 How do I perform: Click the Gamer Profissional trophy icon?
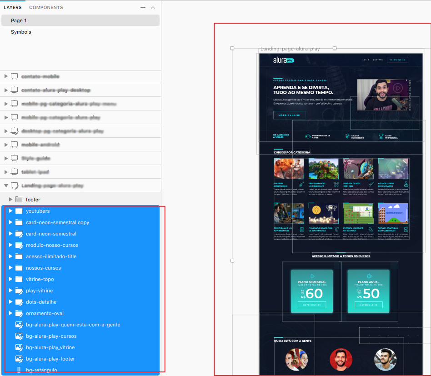(381, 136)
